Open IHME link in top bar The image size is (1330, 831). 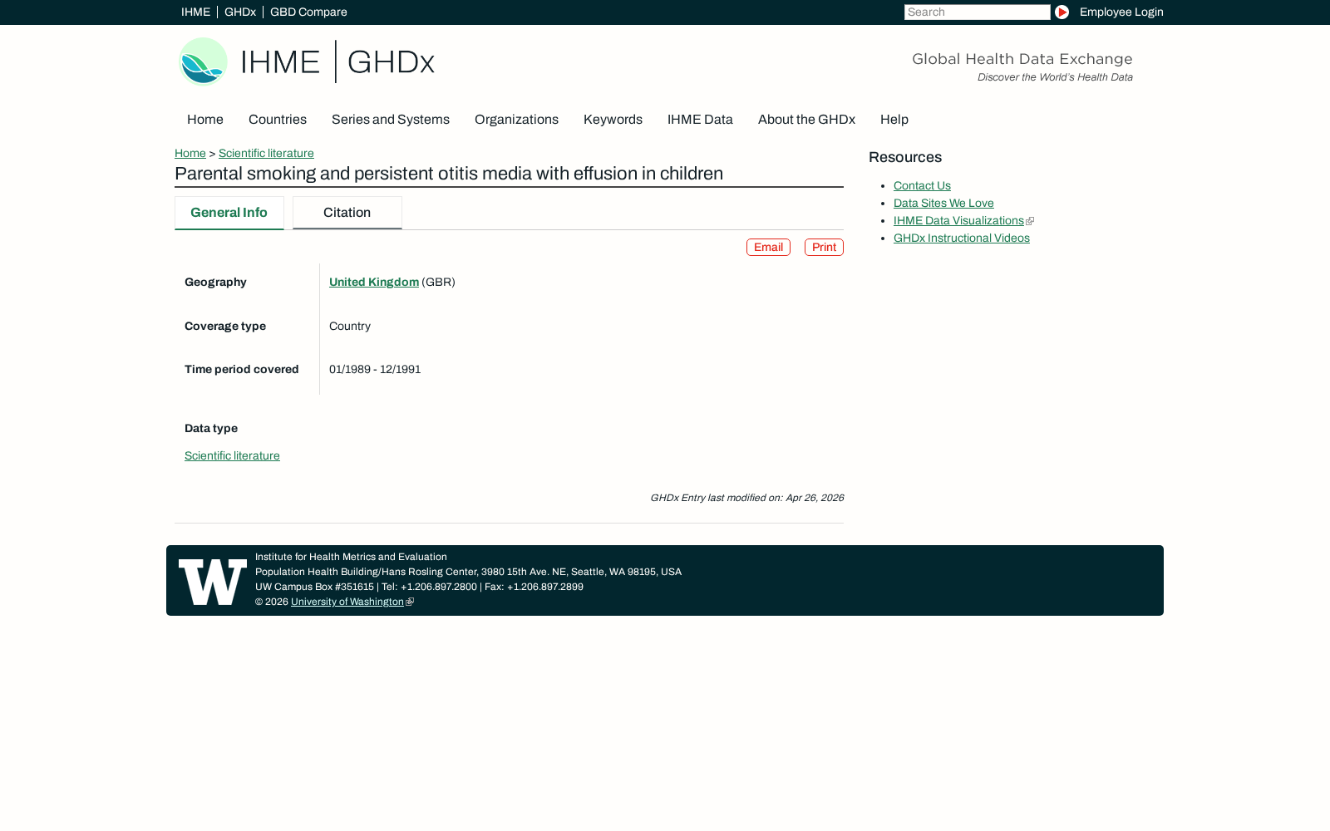pyautogui.click(x=196, y=12)
